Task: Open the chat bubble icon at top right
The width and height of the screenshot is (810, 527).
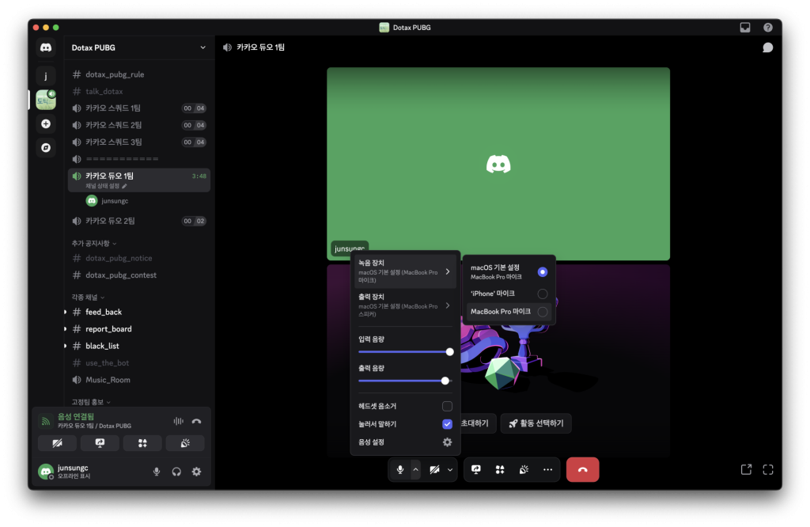Action: click(766, 47)
